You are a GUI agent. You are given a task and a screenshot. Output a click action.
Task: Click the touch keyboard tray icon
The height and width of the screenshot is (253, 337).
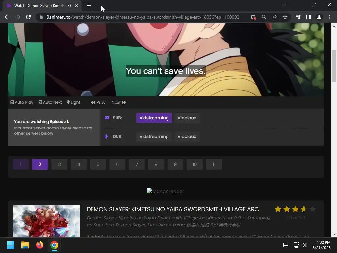click(286, 245)
